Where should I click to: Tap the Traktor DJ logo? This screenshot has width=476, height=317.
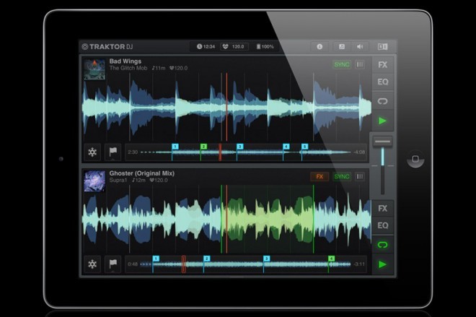107,47
